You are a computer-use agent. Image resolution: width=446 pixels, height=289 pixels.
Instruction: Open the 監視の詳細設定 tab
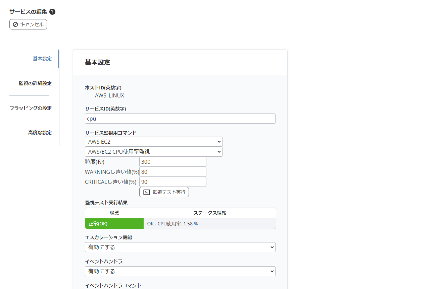tap(35, 83)
